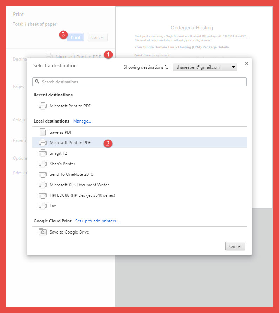Open the account dropdown showing shaneapen@gmail.com
The width and height of the screenshot is (279, 313).
pyautogui.click(x=205, y=67)
